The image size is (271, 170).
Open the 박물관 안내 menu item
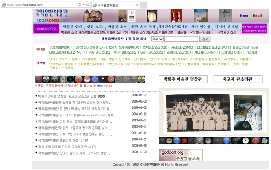(73, 27)
